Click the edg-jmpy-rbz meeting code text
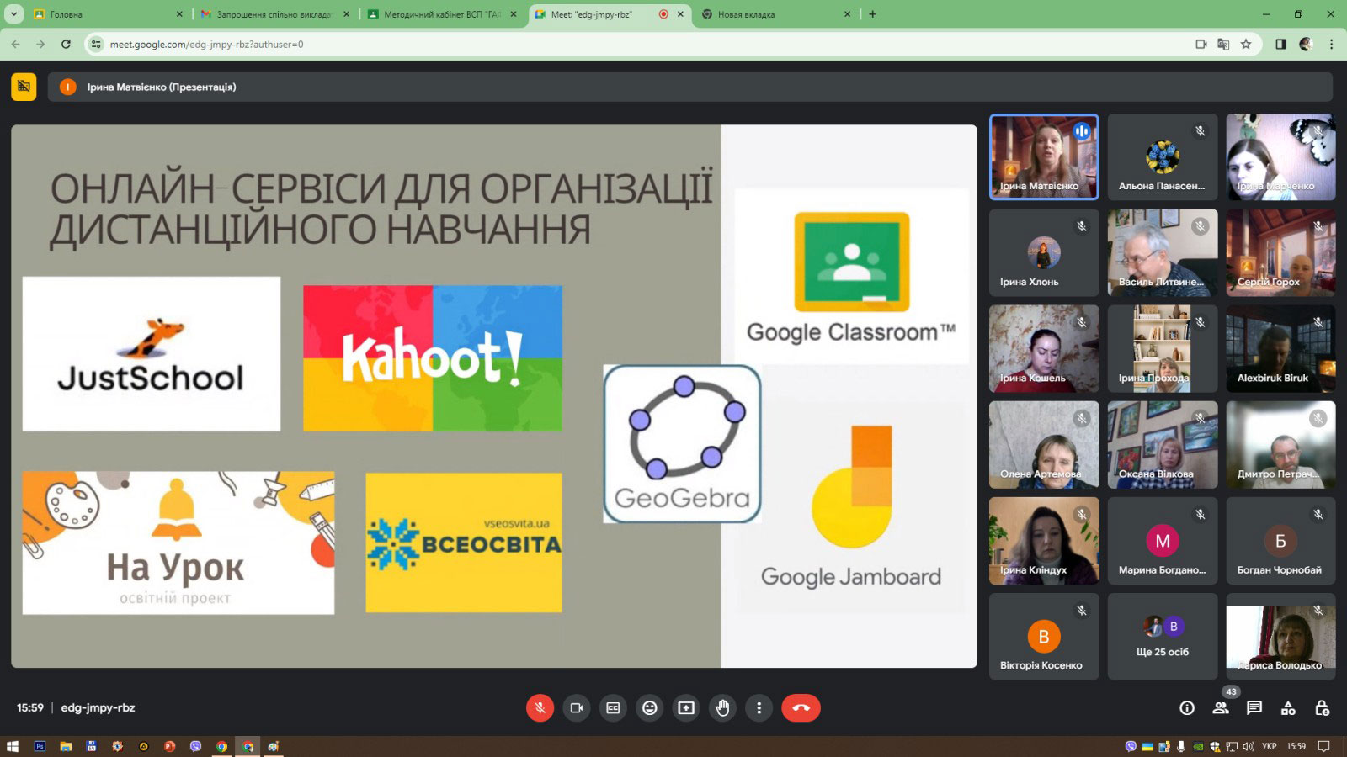Image resolution: width=1347 pixels, height=757 pixels. (x=98, y=708)
